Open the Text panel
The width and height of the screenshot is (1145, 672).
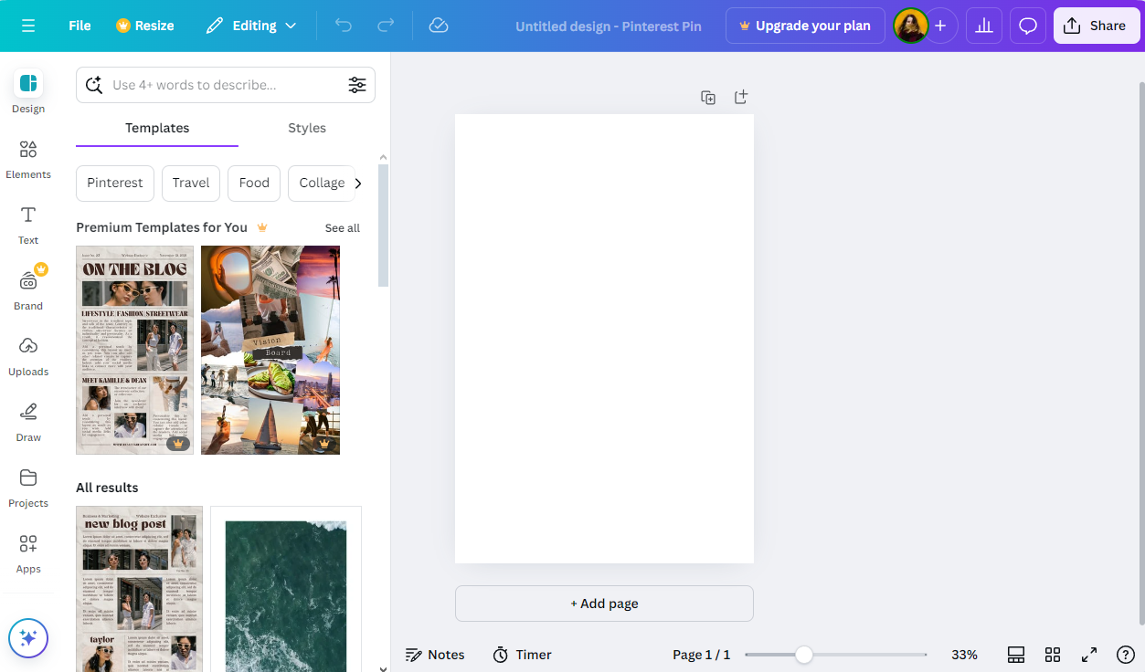(x=28, y=224)
